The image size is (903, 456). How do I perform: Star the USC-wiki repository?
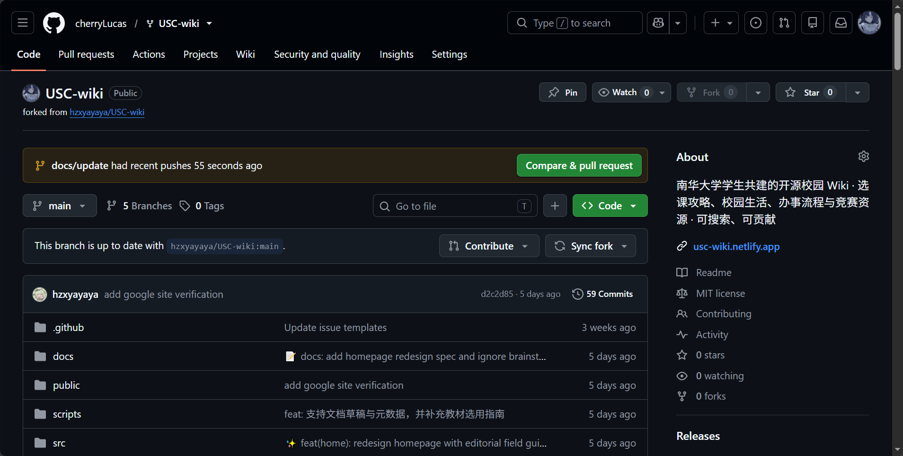pos(811,92)
